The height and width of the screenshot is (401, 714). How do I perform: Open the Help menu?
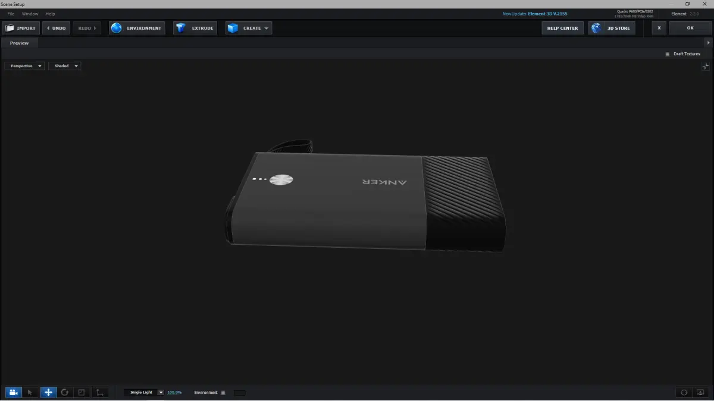point(50,14)
